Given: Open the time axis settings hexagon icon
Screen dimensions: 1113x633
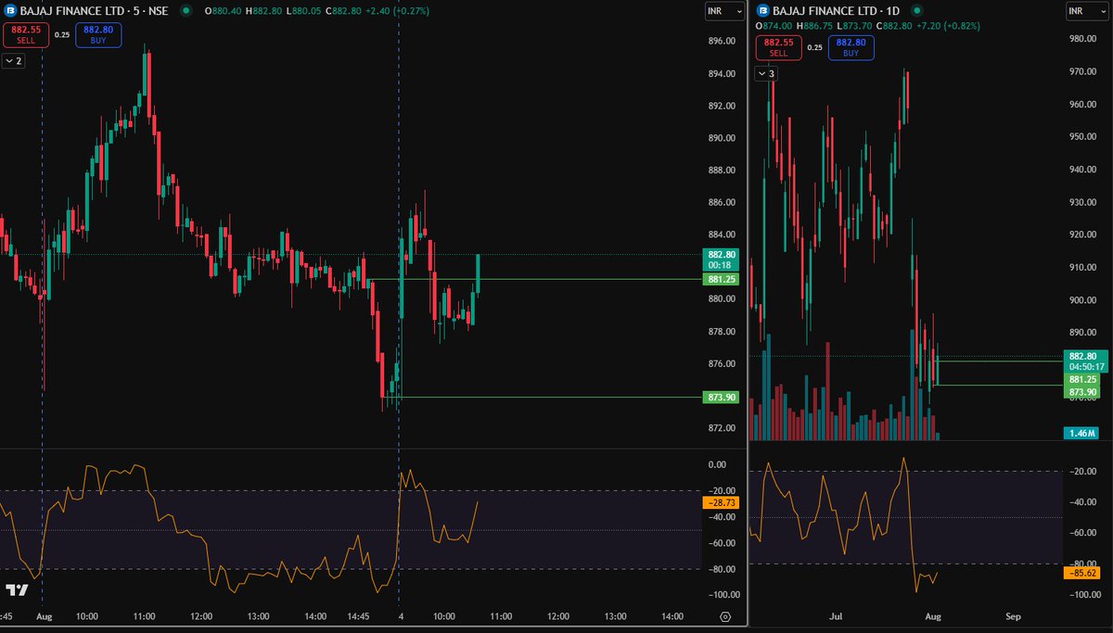Looking at the screenshot, I should pos(725,617).
